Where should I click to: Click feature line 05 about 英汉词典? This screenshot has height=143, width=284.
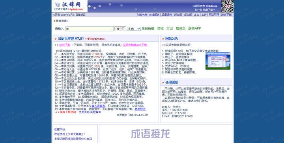101,66
